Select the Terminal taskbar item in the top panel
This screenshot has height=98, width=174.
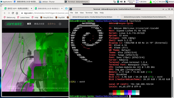pyautogui.click(x=77, y=2)
